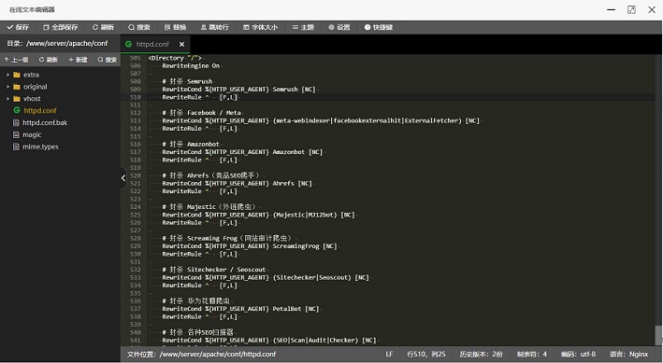Close the httpd.conf tab
The height and width of the screenshot is (363, 663).
pyautogui.click(x=181, y=44)
